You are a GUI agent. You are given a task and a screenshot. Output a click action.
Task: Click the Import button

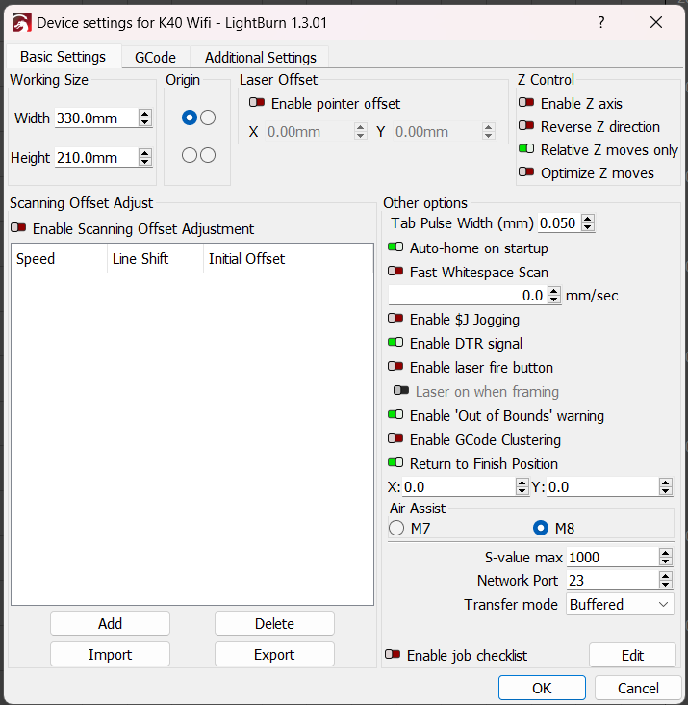[110, 655]
